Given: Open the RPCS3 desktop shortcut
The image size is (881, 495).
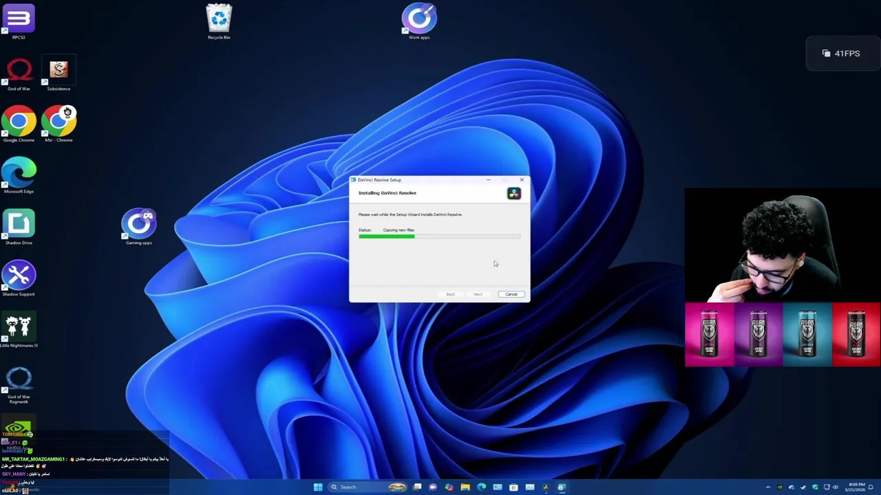Looking at the screenshot, I should click(x=19, y=22).
